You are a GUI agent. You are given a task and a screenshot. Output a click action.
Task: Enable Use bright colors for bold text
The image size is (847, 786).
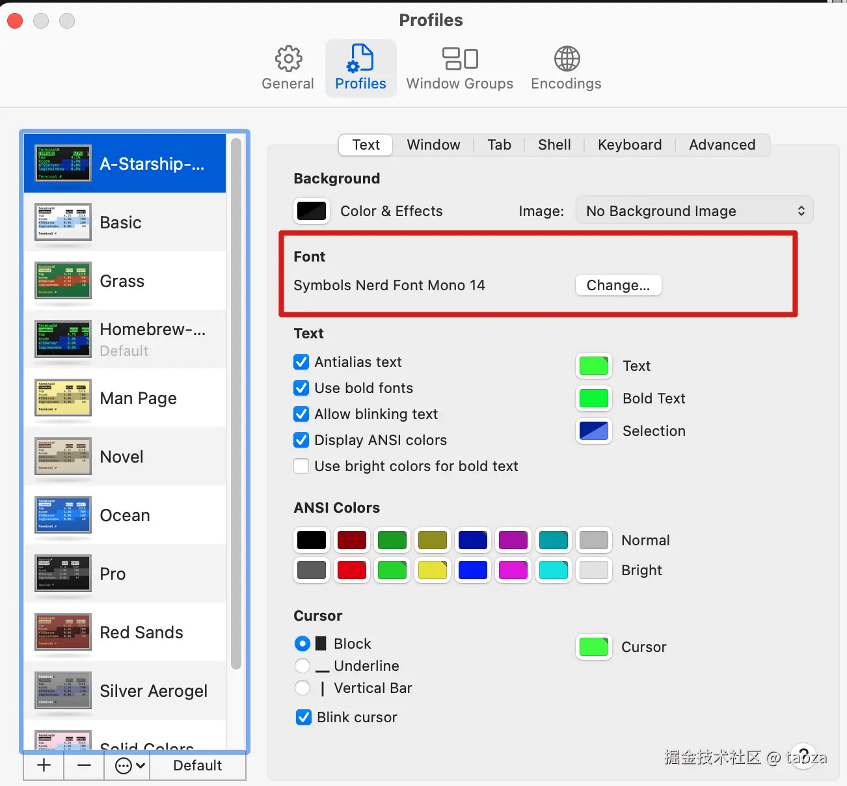[x=301, y=466]
